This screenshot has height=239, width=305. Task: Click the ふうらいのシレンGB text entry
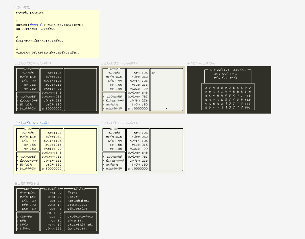click(77, 205)
